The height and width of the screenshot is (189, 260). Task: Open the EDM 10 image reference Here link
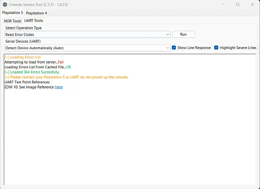point(59,87)
